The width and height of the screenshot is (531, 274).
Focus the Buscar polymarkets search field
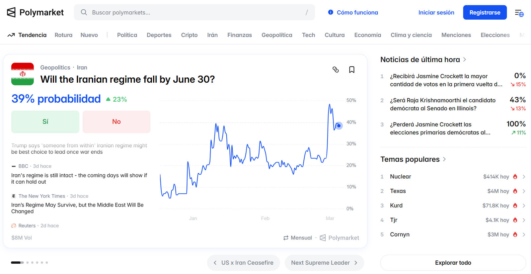(194, 12)
